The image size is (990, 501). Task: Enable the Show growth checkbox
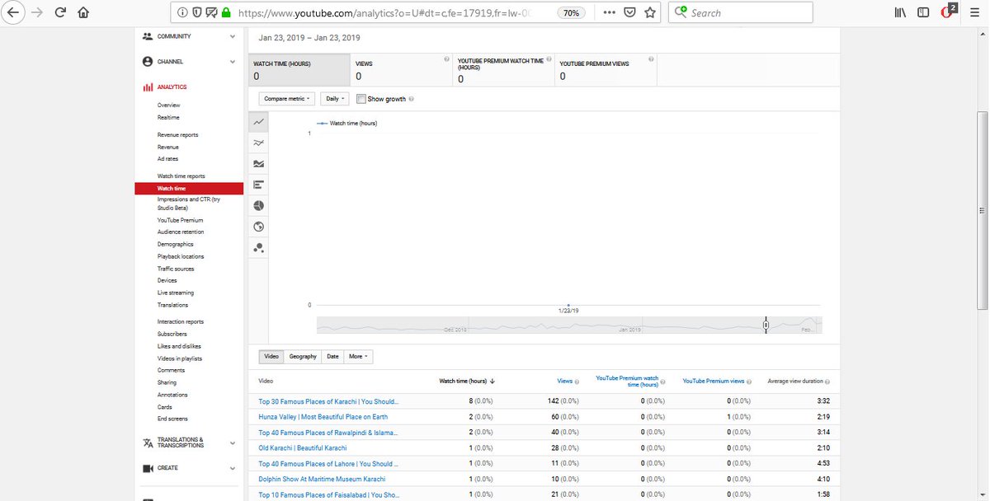point(361,99)
